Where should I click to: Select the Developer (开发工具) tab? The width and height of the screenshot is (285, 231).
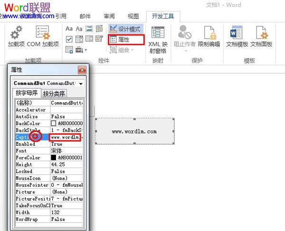click(x=163, y=16)
